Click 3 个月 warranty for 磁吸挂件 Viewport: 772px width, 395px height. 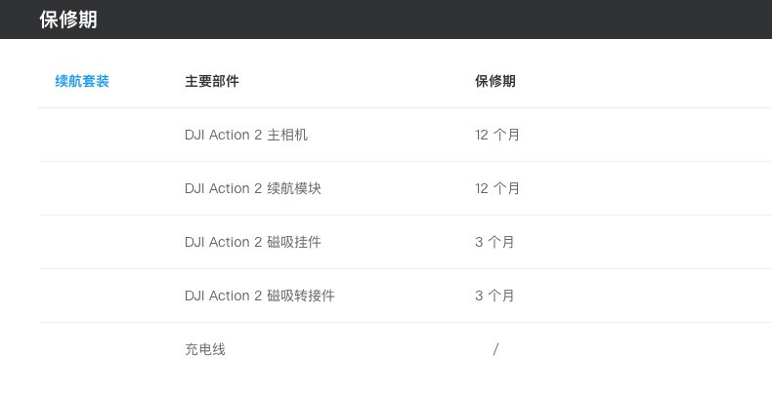pos(494,242)
